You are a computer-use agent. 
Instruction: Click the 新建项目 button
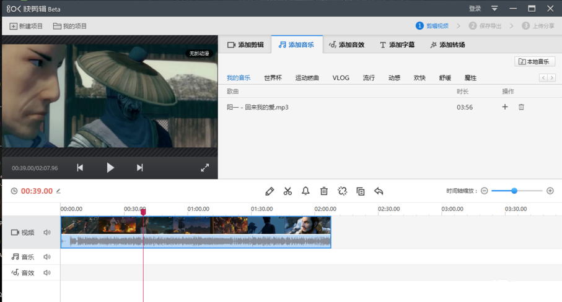coord(27,27)
